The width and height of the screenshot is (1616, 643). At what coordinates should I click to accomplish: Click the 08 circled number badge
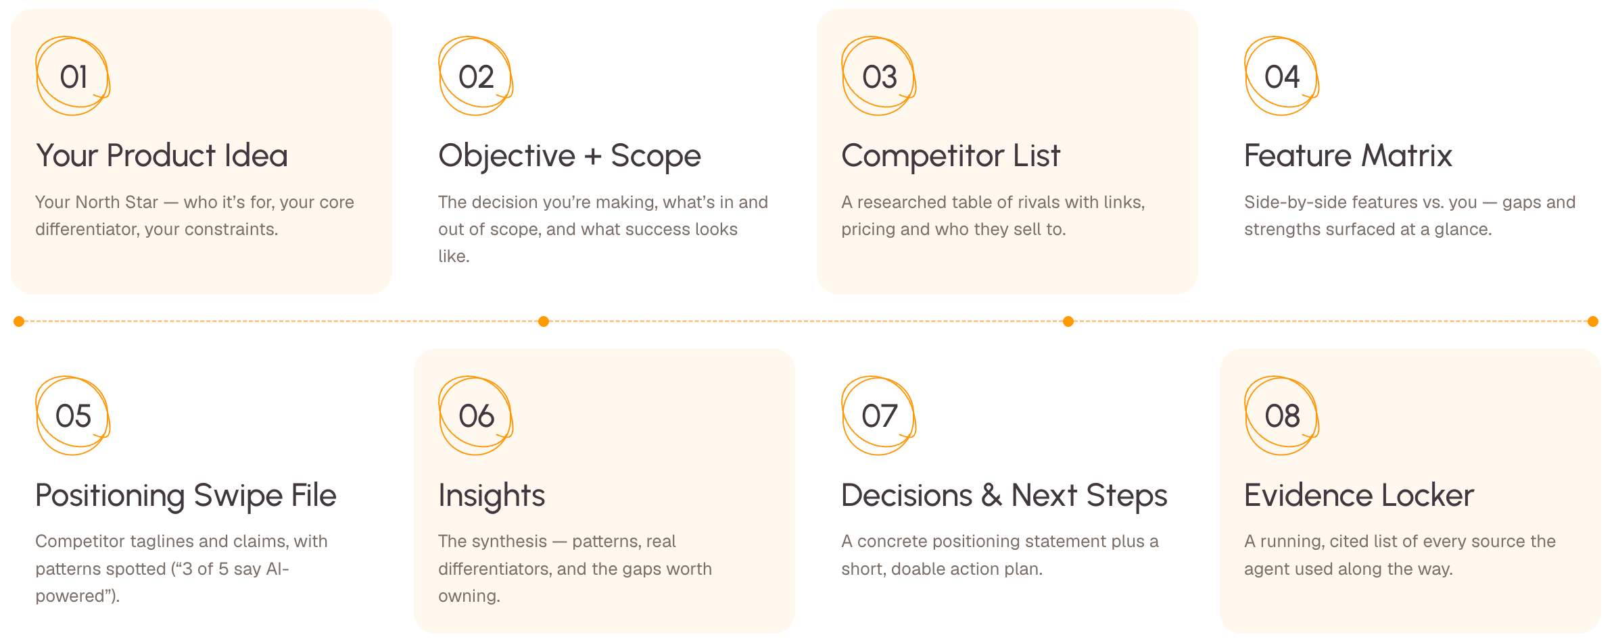1282,416
